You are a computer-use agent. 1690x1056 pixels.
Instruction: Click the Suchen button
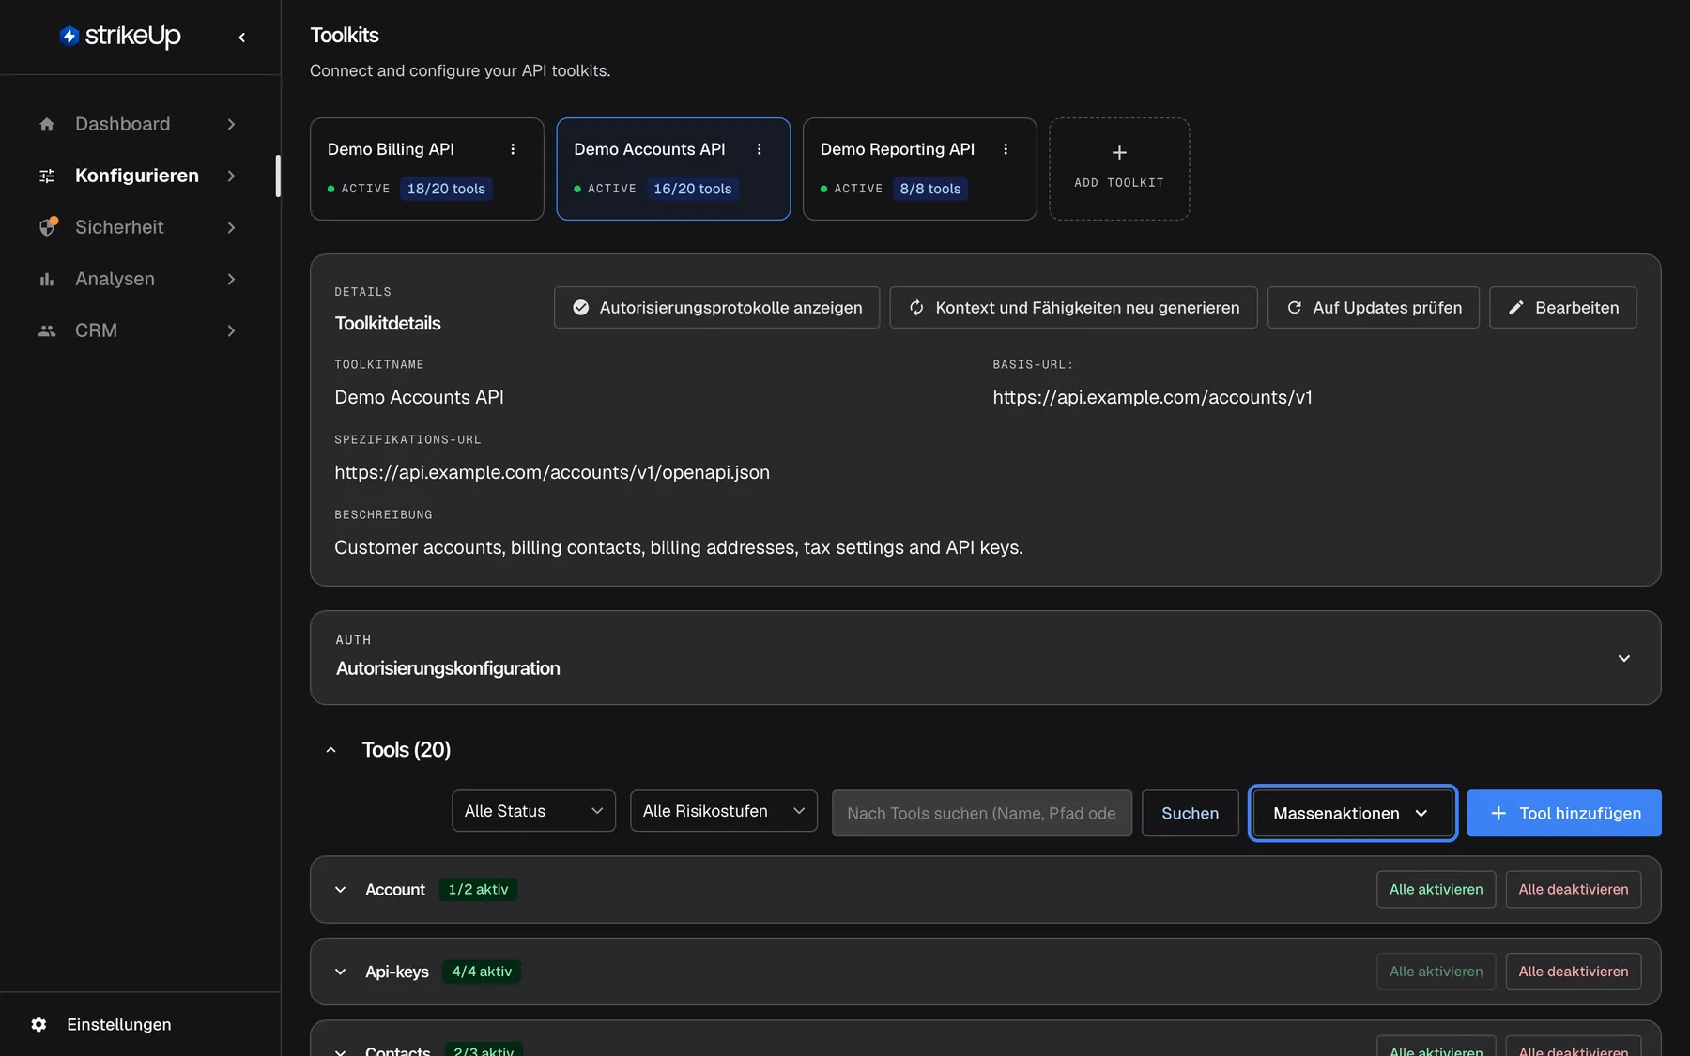coord(1191,813)
